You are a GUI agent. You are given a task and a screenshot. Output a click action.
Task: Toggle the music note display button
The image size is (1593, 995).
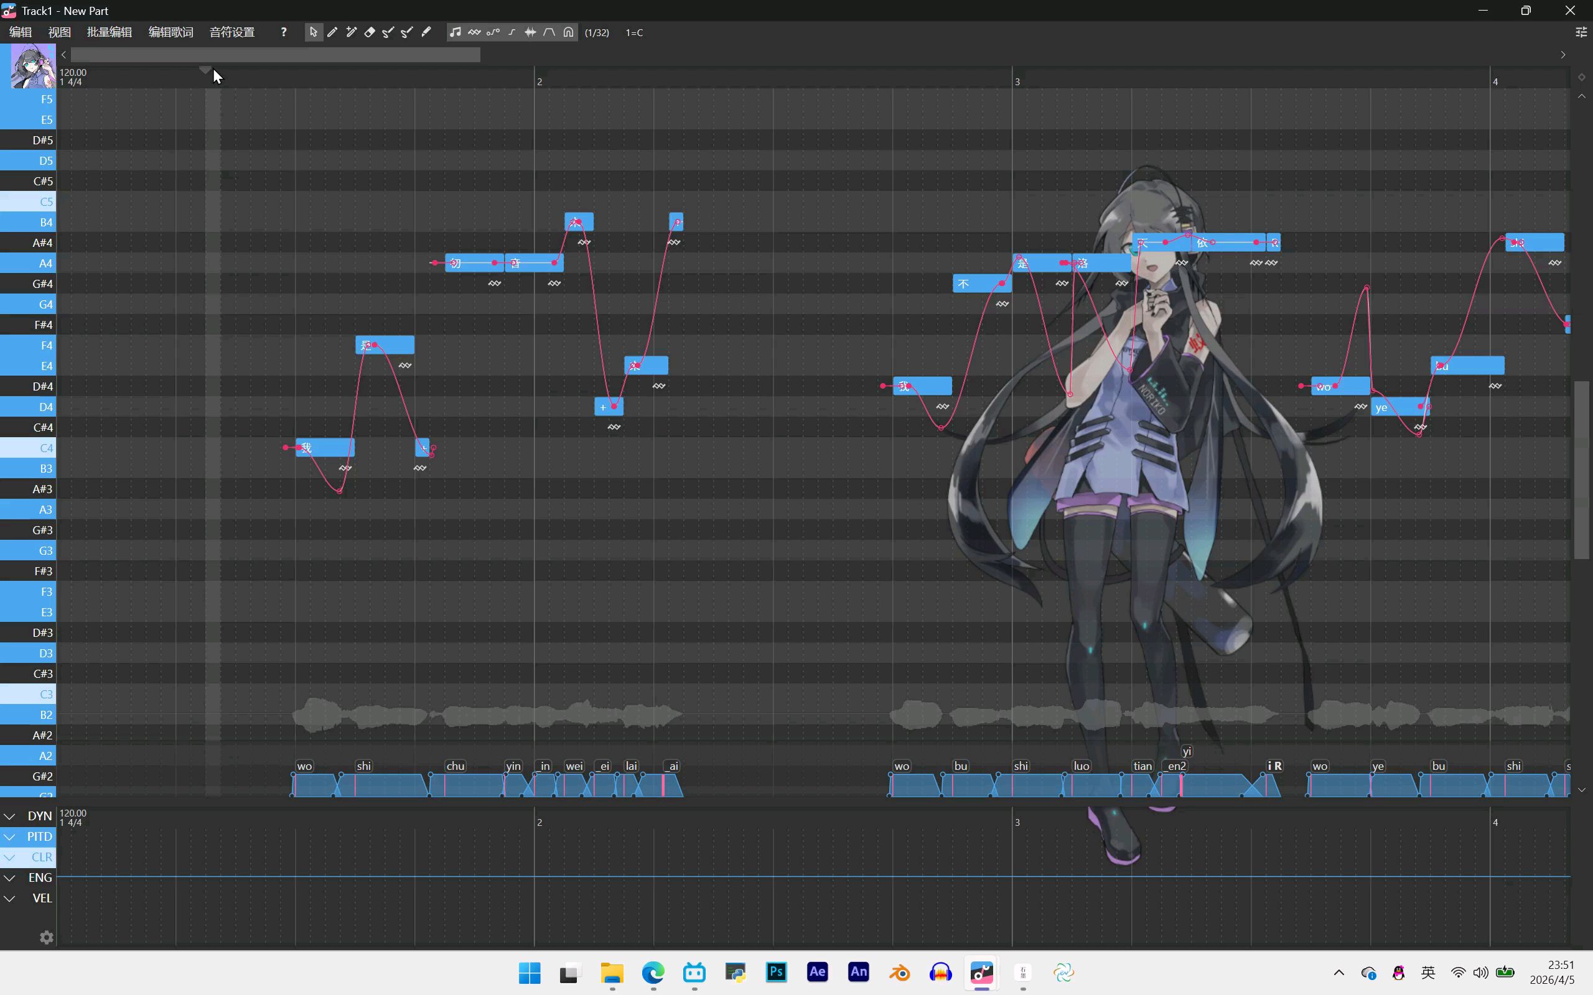pos(455,32)
